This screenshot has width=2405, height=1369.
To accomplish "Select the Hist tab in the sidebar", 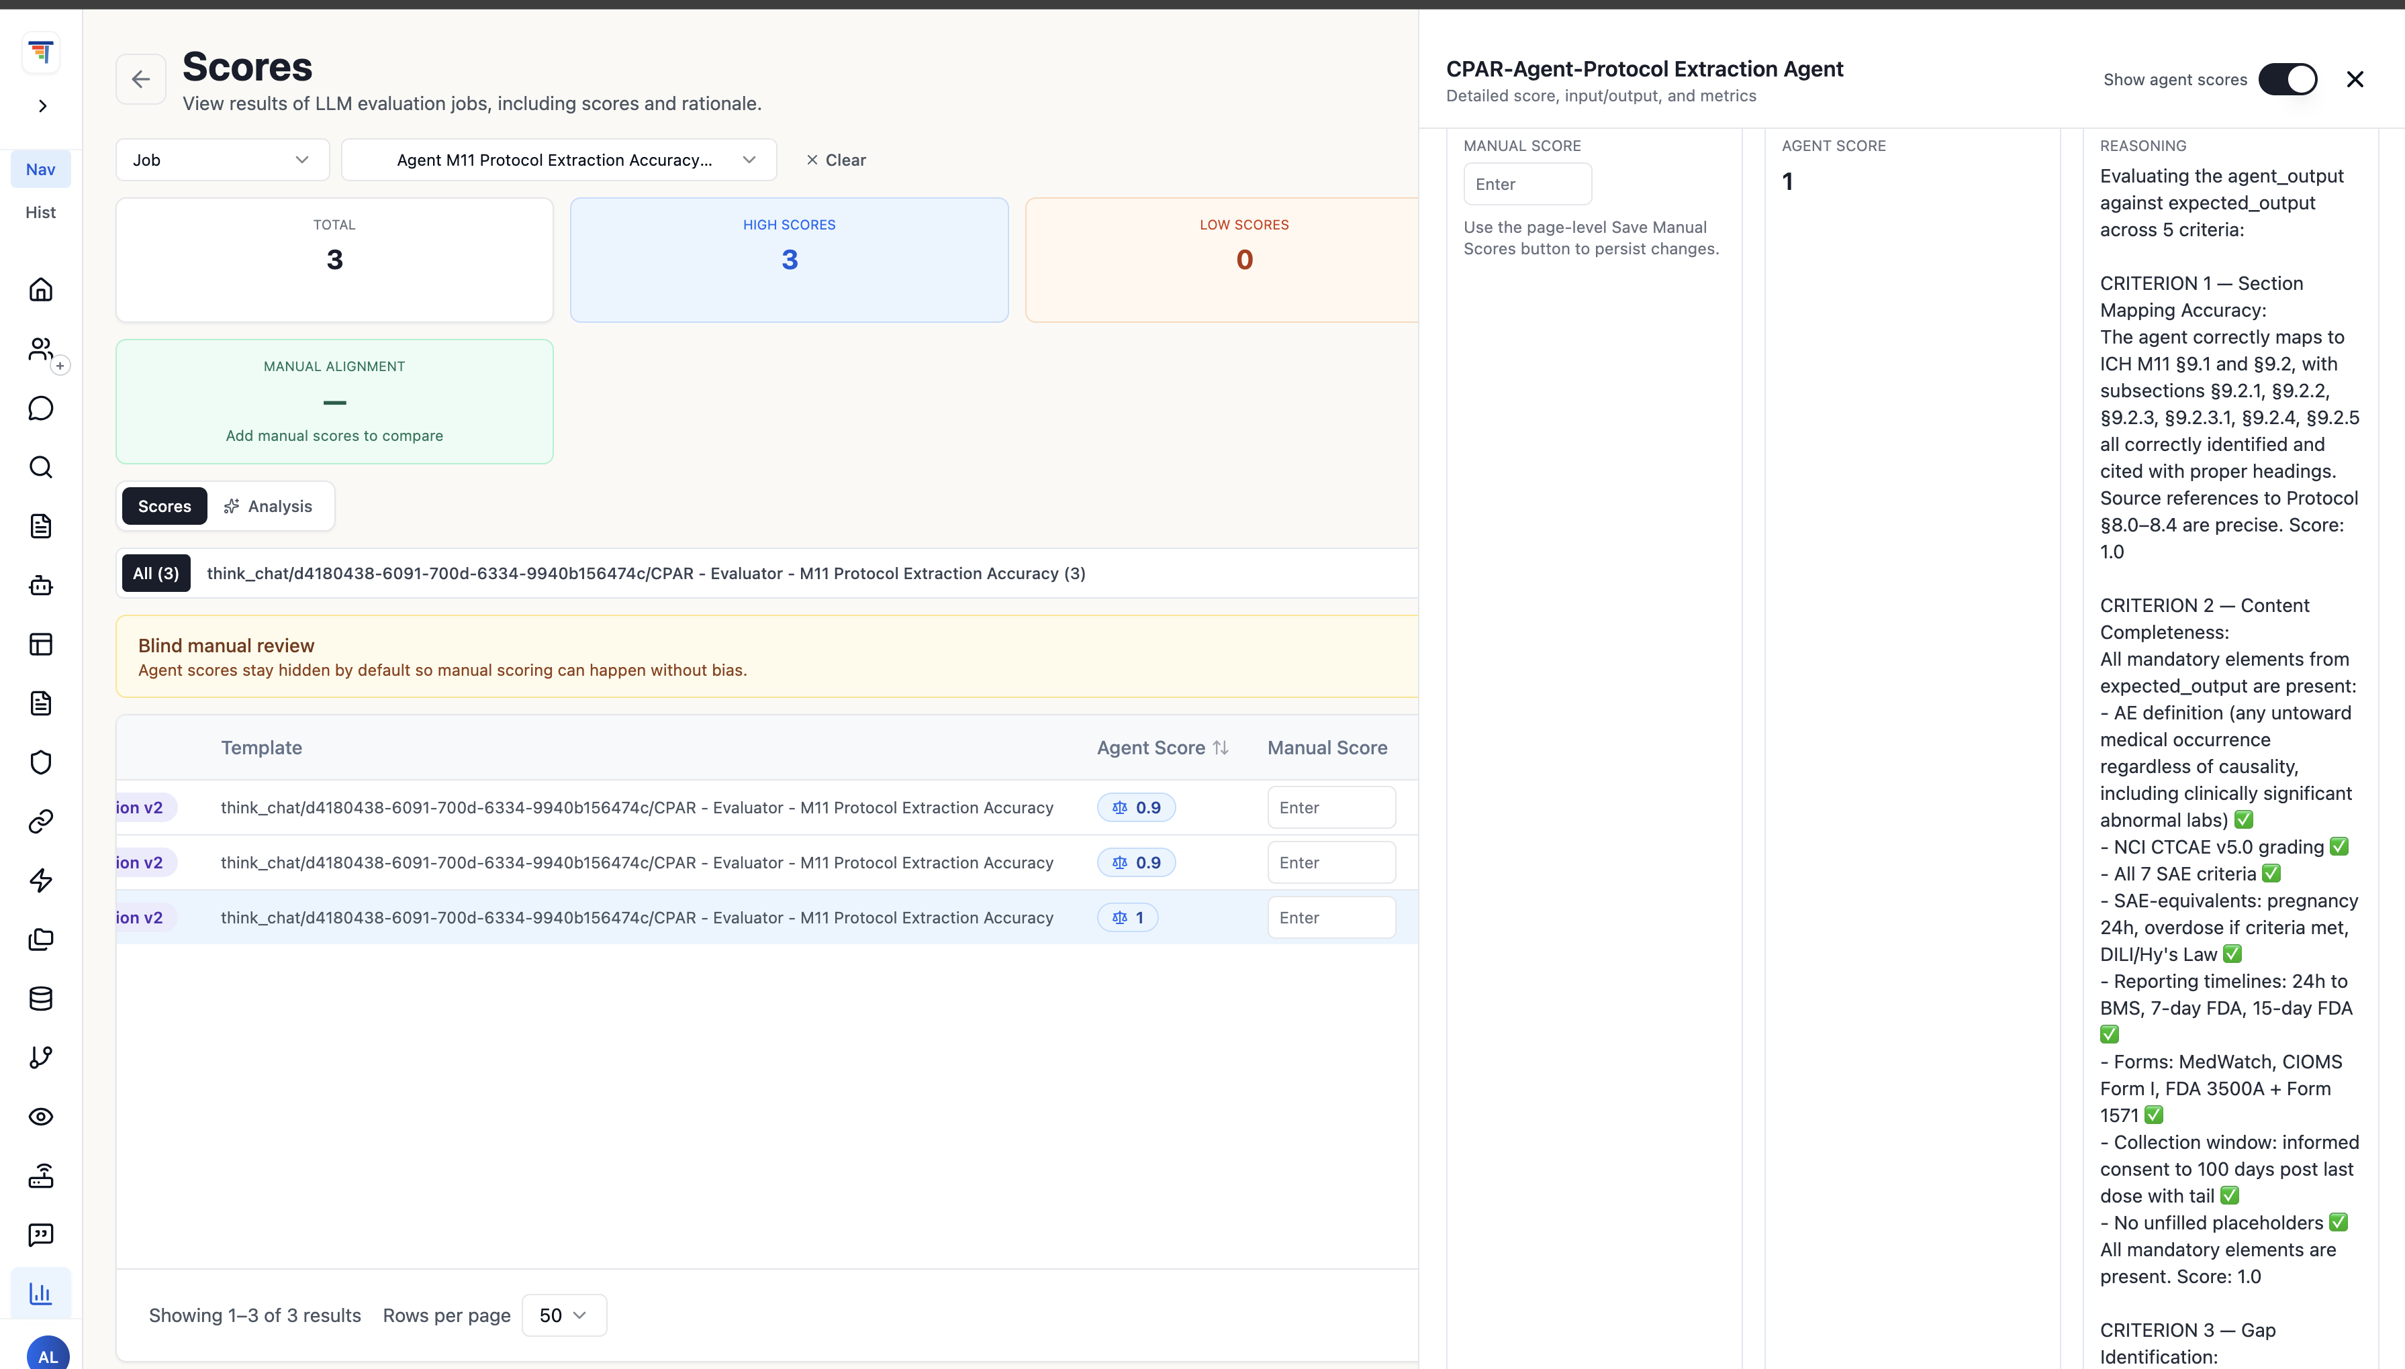I will pyautogui.click(x=40, y=213).
